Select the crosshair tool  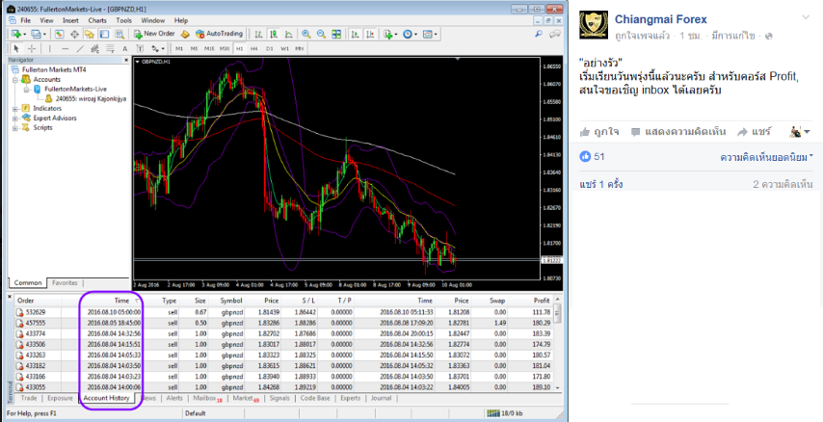point(32,49)
